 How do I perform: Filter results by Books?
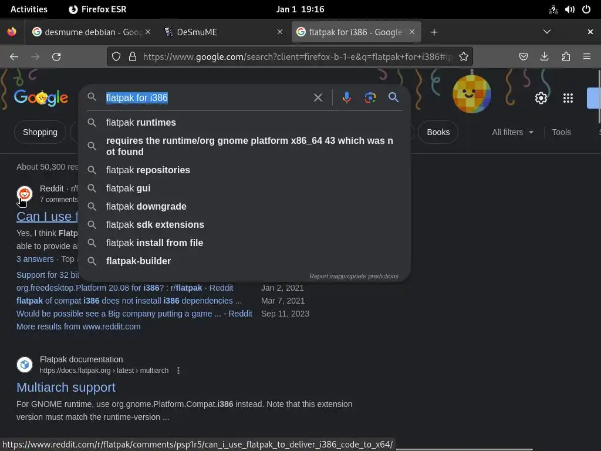coord(438,132)
